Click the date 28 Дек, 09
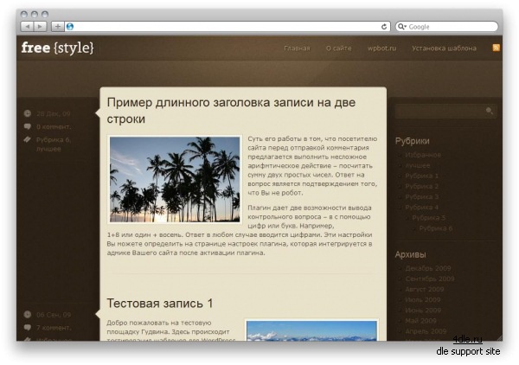The width and height of the screenshot is (519, 365). [54, 114]
